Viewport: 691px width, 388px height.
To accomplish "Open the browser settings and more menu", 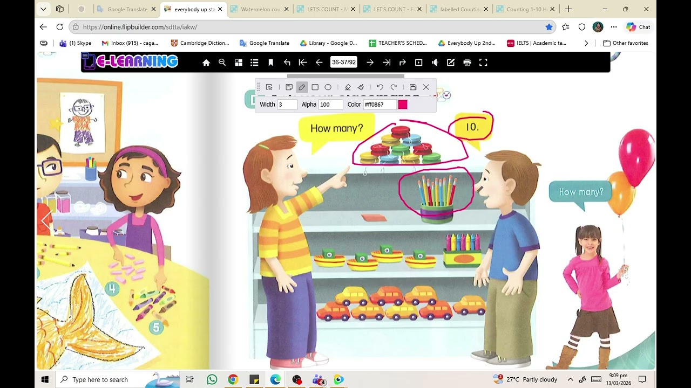I will [614, 27].
